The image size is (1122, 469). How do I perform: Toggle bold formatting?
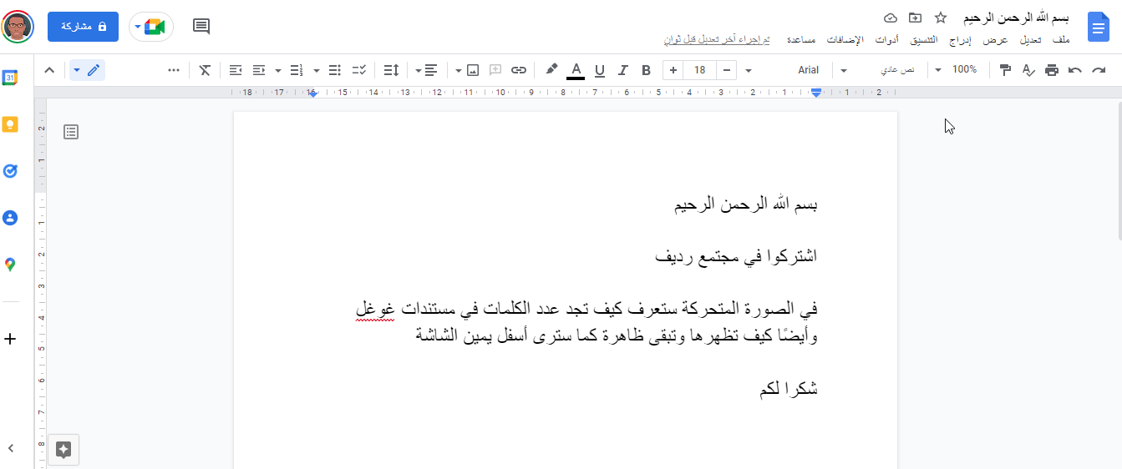point(645,70)
